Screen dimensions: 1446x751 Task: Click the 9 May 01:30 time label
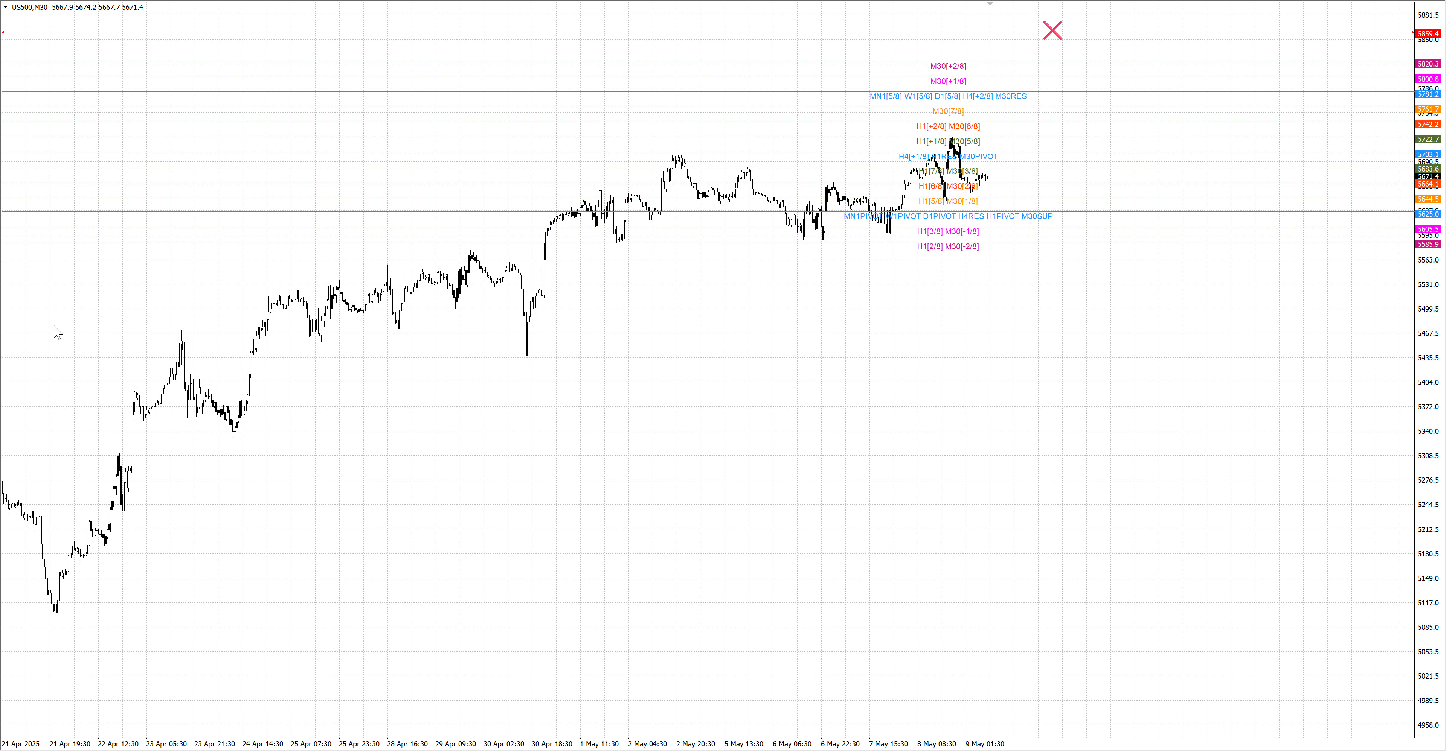985,744
